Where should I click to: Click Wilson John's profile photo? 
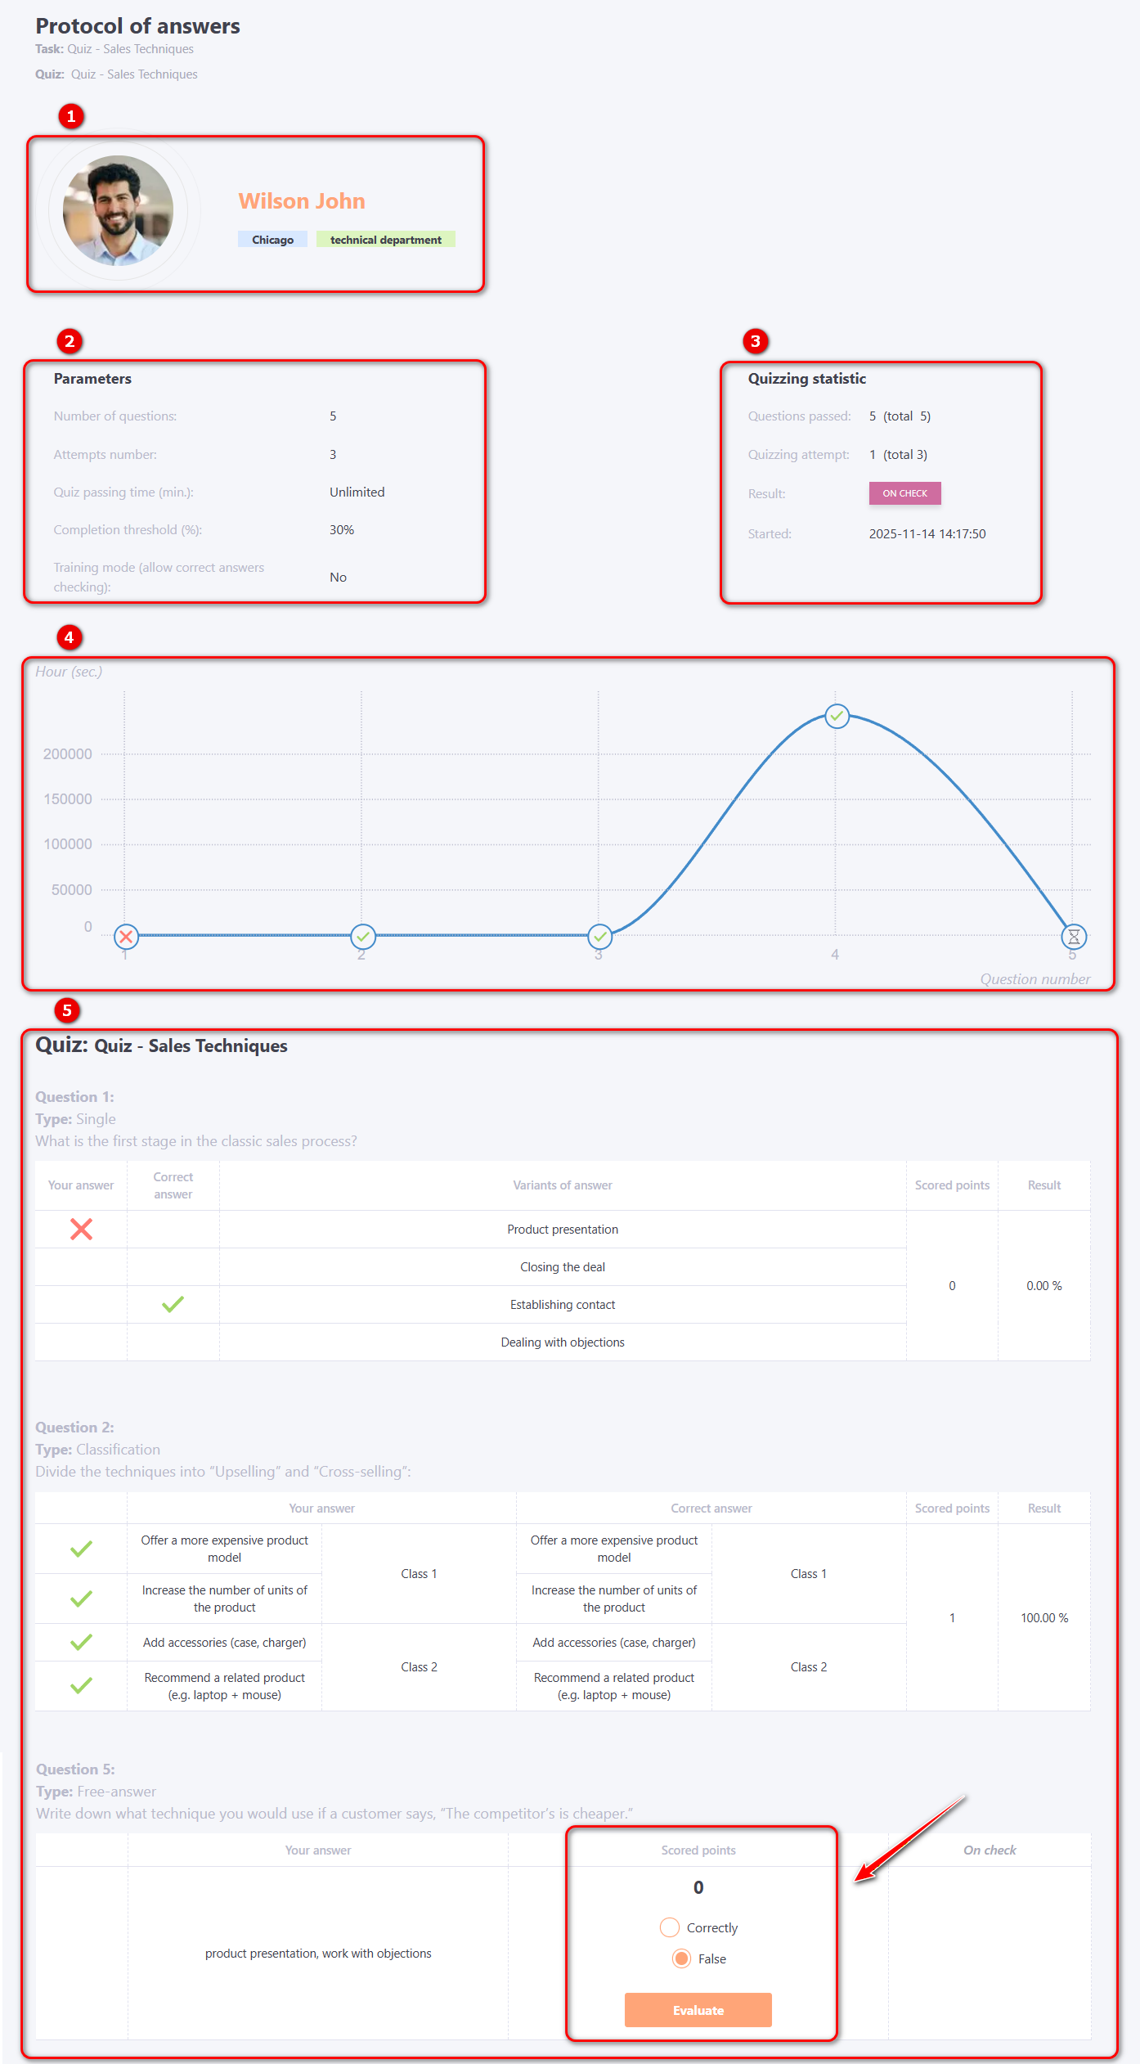pos(119,211)
